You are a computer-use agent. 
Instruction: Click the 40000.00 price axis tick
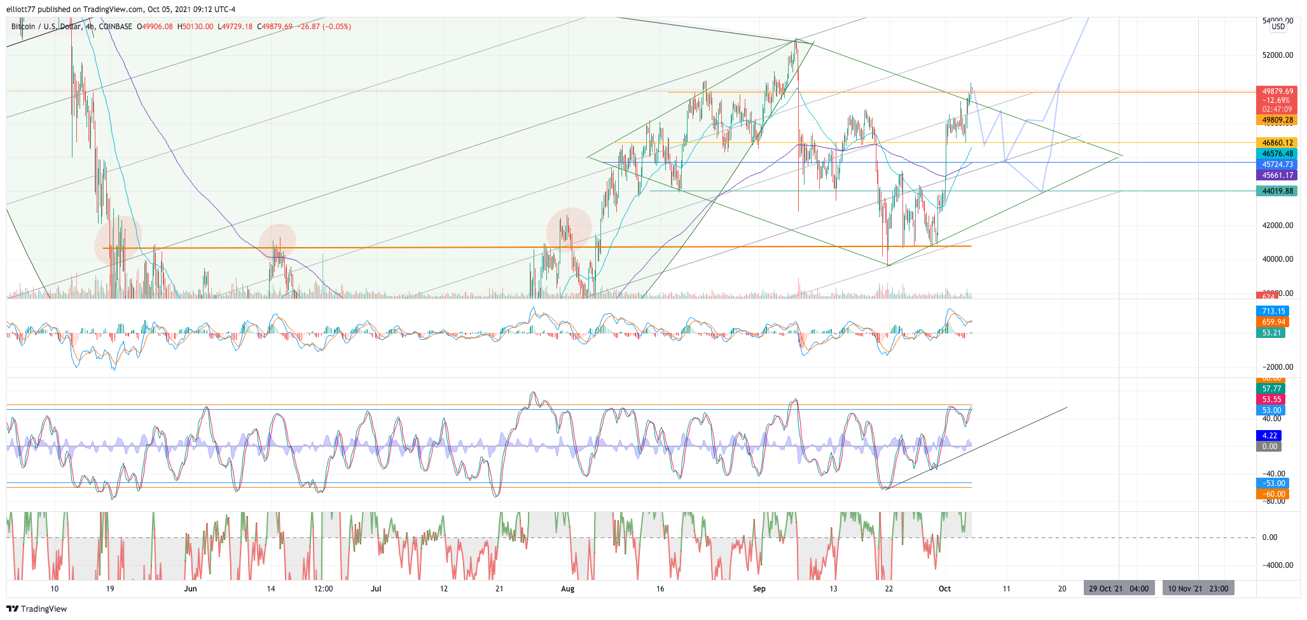1278,259
